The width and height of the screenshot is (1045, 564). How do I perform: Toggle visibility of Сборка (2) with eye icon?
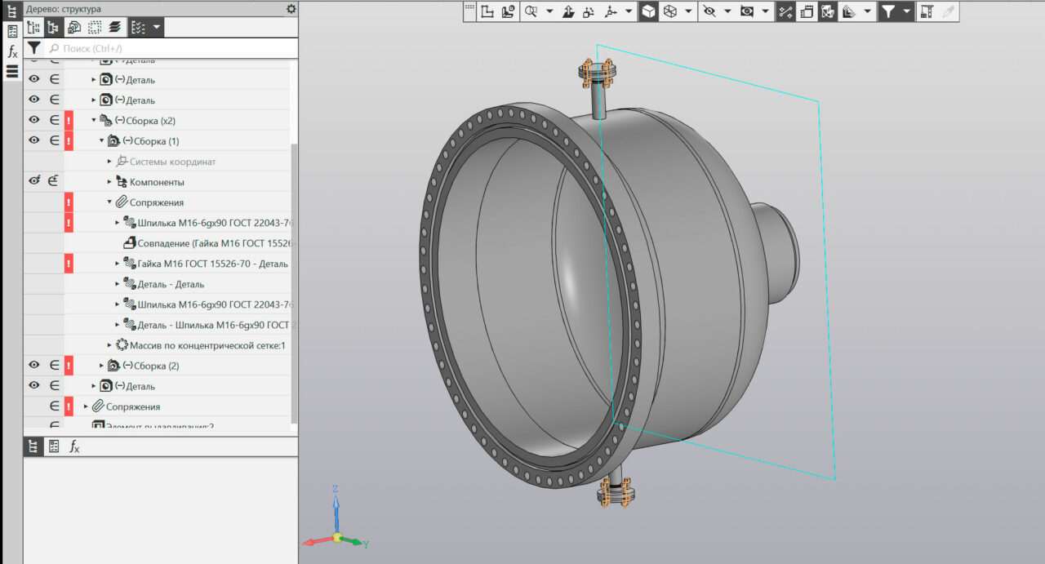tap(34, 365)
